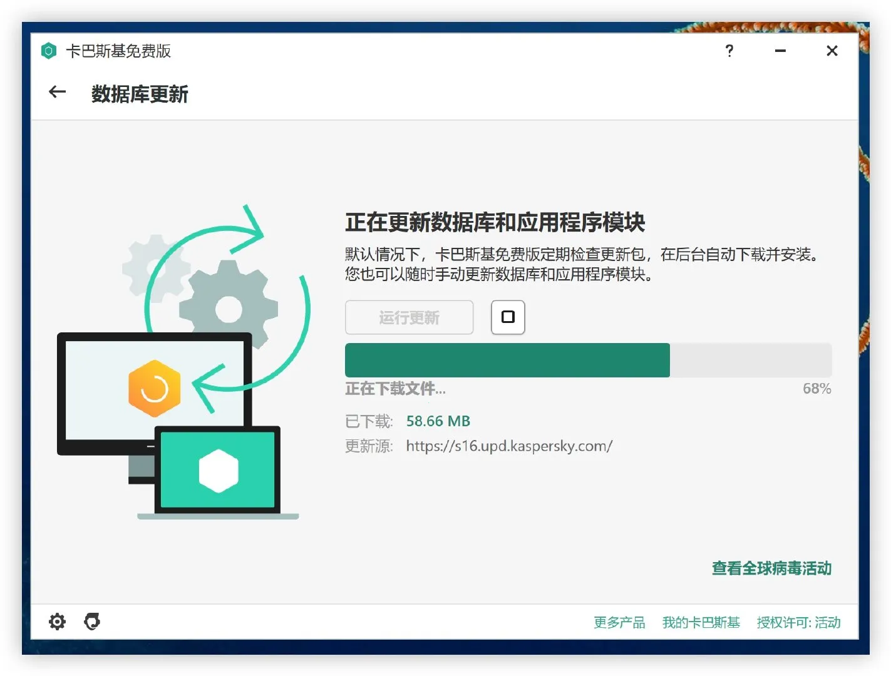This screenshot has width=891, height=676.
Task: Click the 58.66 MB downloaded value
Action: point(438,421)
